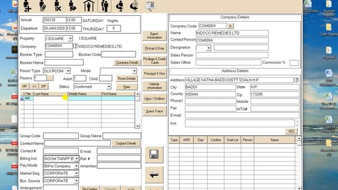Open the Copy of company spreadsheet icon

pyautogui.click(x=328, y=125)
